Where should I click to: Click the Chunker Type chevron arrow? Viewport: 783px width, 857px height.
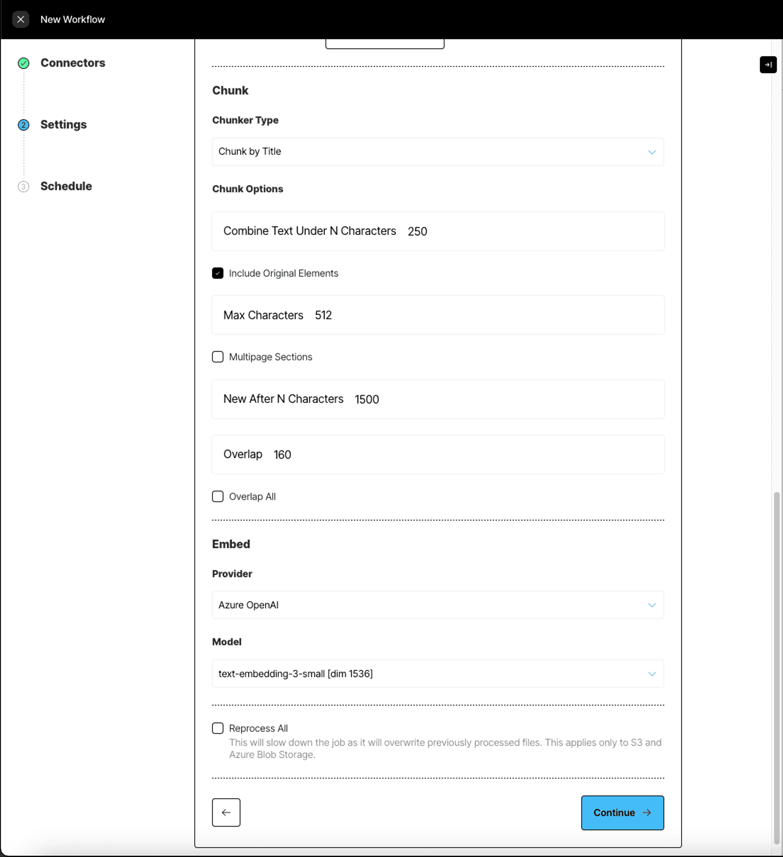[x=651, y=152]
